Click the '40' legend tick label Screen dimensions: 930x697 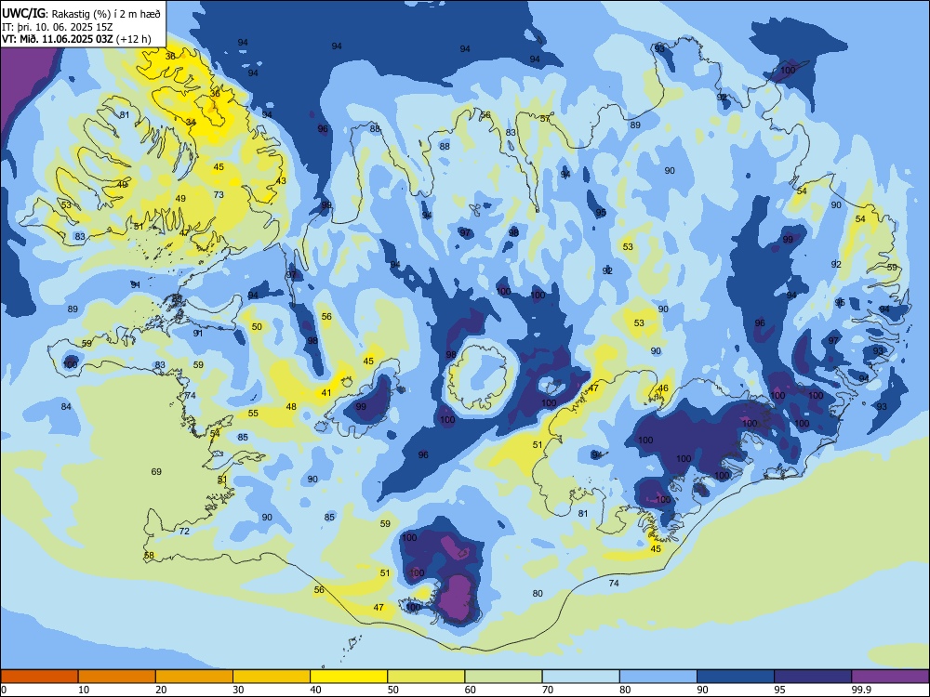coord(316,690)
